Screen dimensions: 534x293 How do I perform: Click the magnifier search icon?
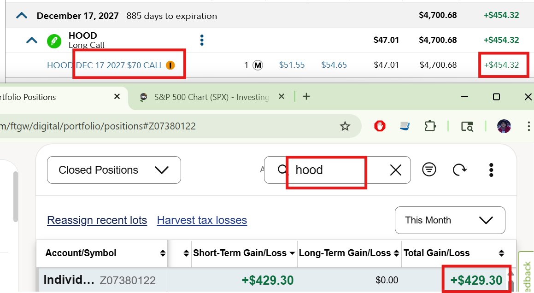point(282,170)
